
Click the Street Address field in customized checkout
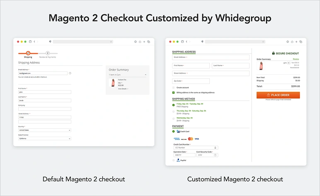211,73
